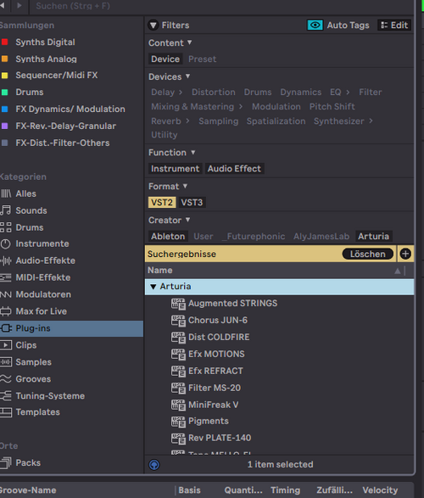The image size is (424, 498).
Task: Add search results with plus button
Action: (x=405, y=254)
